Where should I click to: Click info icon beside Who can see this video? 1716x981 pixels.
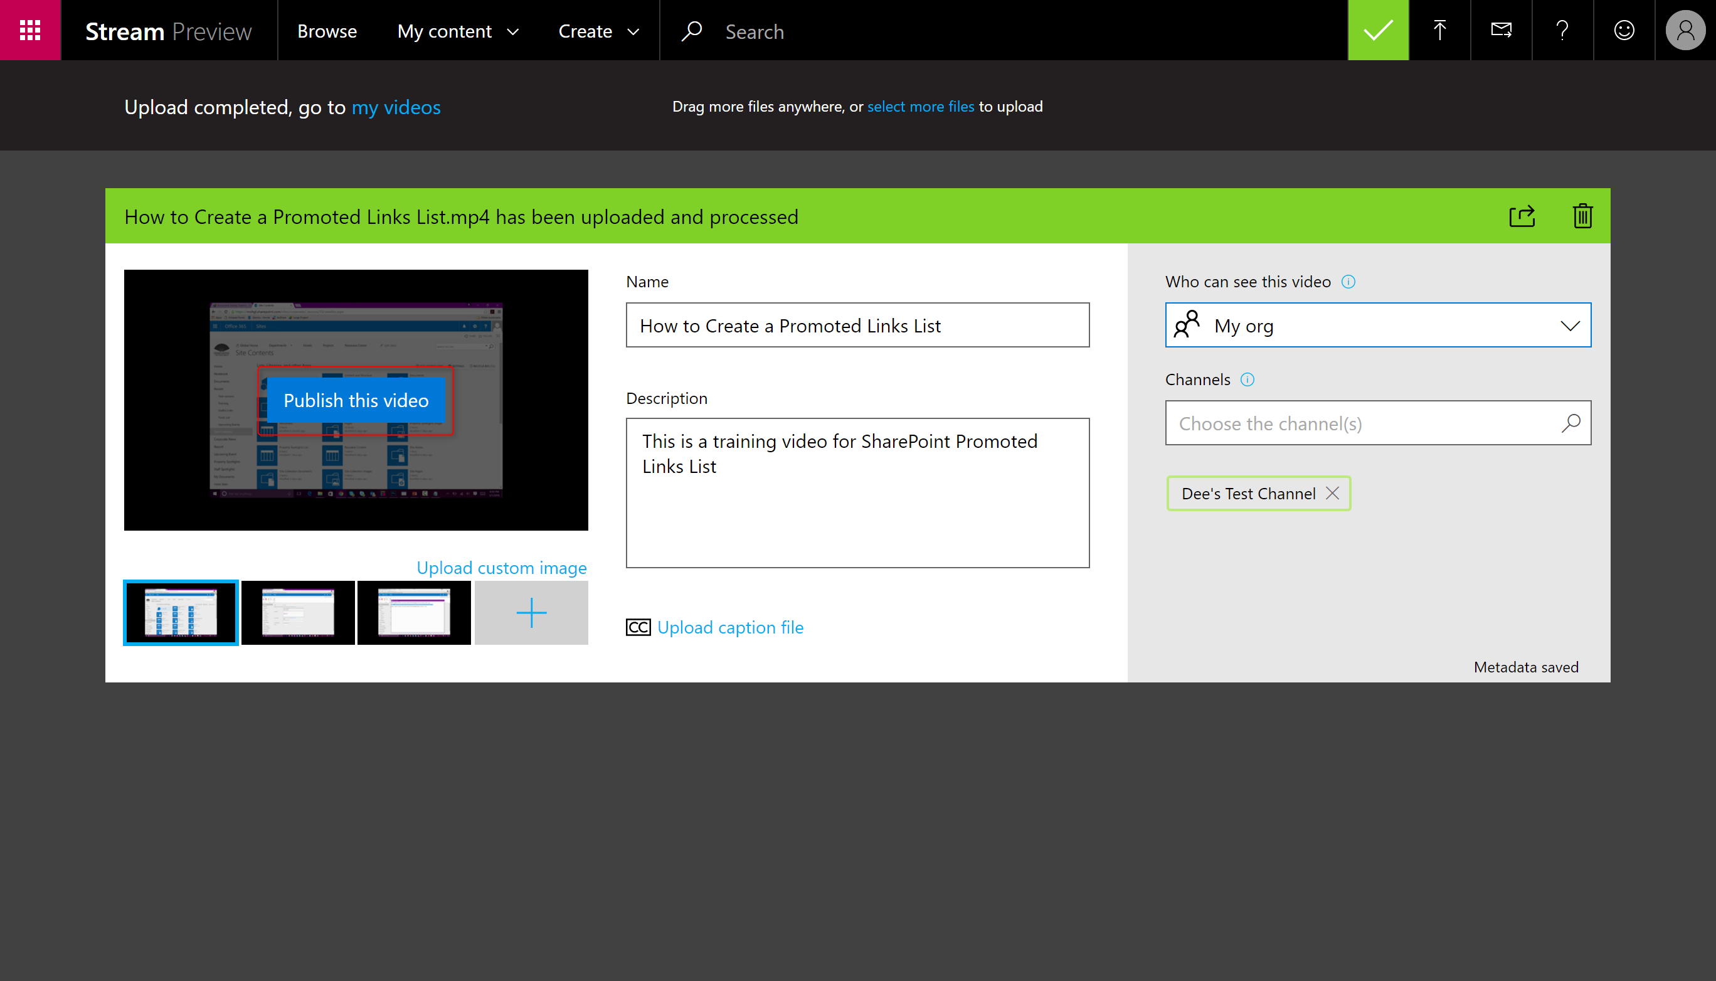tap(1348, 282)
